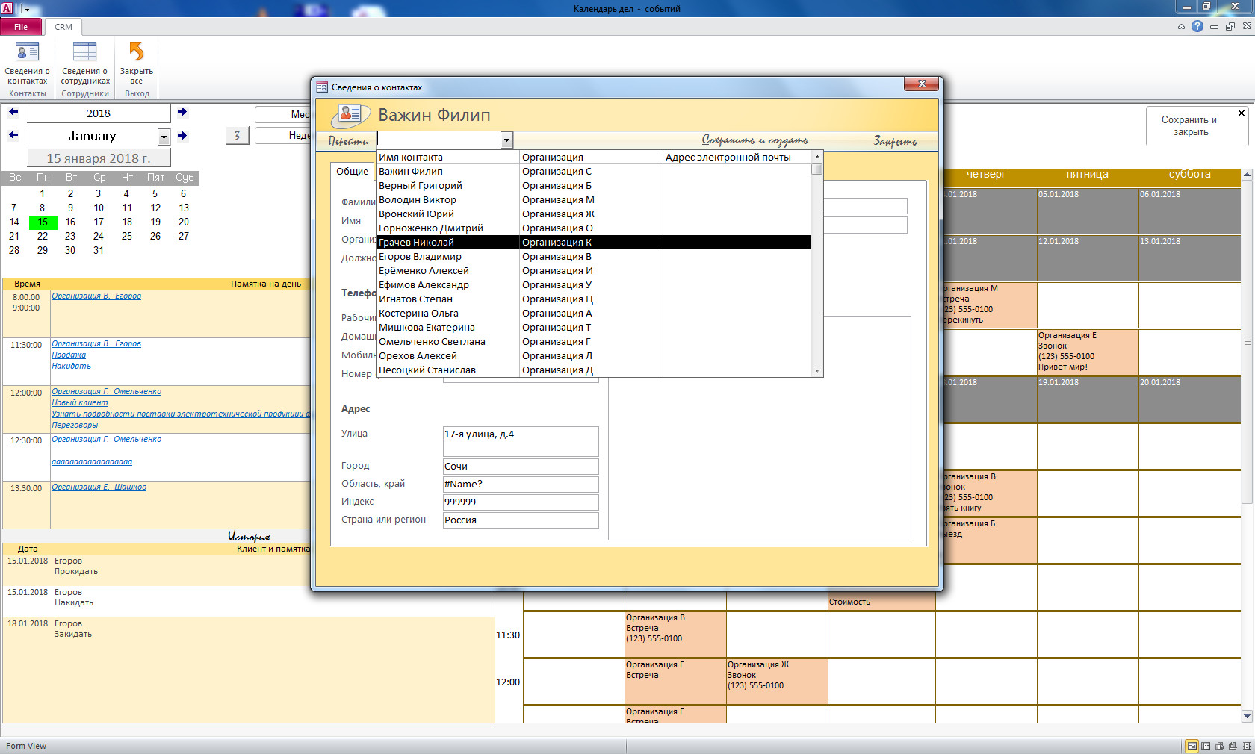Click the Продажа link at 11:30
Screen dimensions: 1255x754
click(x=69, y=355)
